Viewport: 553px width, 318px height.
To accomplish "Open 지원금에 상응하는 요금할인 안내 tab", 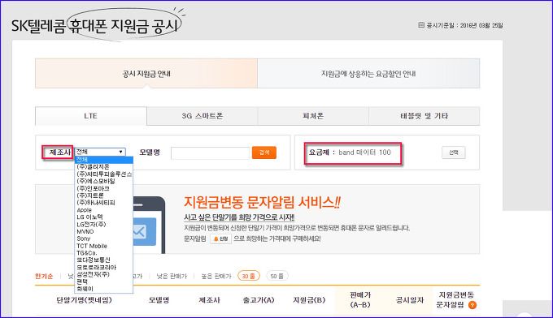I will [368, 74].
